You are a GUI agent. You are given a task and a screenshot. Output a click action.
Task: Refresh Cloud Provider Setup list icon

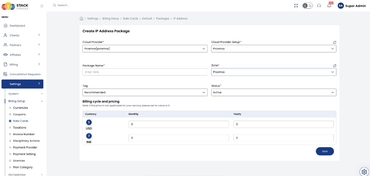(x=335, y=43)
